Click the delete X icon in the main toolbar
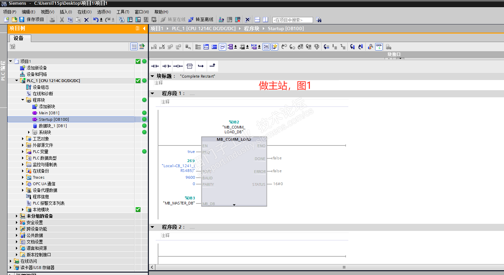 (86, 20)
